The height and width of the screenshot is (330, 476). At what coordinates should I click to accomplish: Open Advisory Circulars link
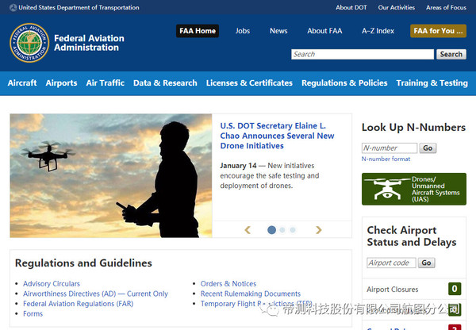[x=52, y=283]
